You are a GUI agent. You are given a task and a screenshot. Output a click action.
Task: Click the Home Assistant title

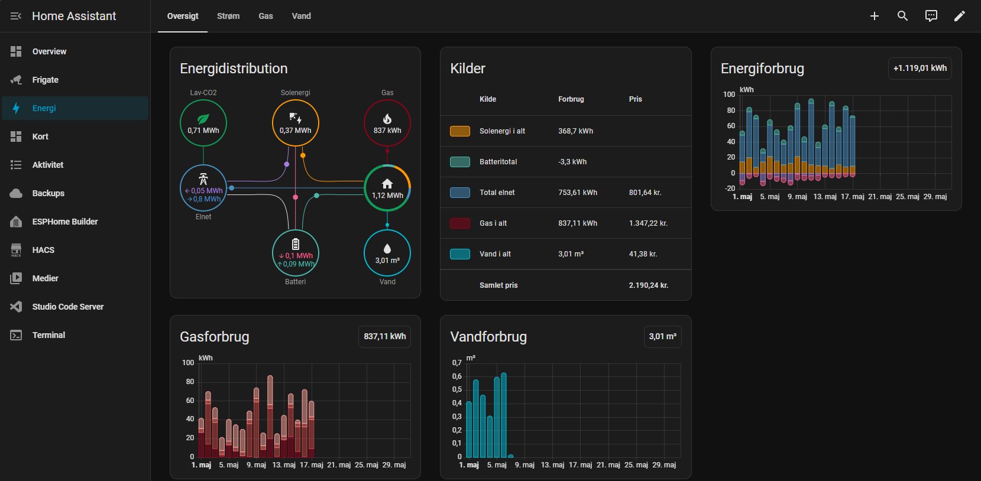(74, 16)
